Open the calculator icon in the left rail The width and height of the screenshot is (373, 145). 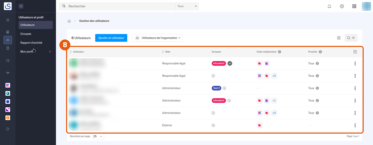(8, 32)
